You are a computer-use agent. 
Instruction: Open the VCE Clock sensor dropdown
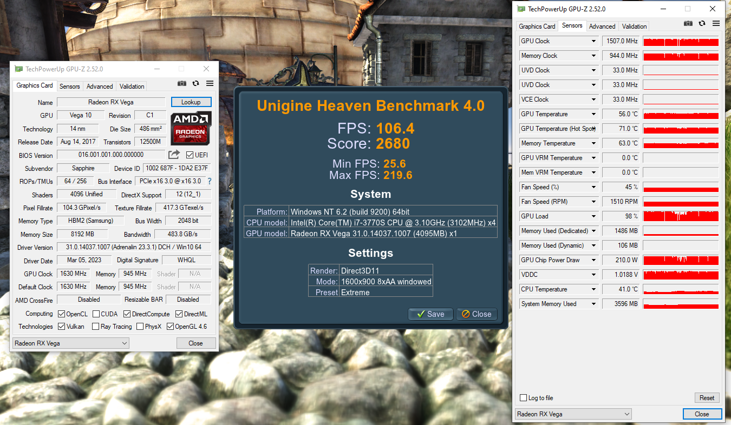(x=594, y=99)
